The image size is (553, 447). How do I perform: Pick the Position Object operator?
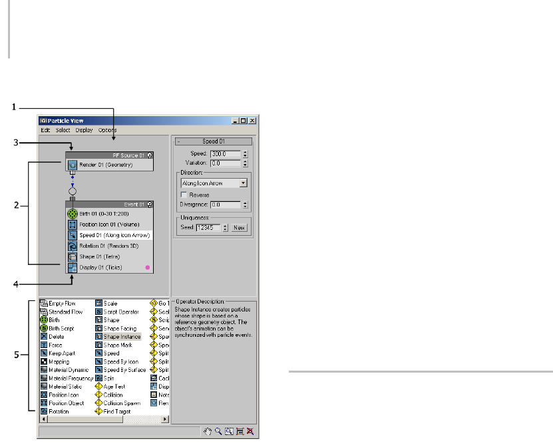click(x=63, y=403)
